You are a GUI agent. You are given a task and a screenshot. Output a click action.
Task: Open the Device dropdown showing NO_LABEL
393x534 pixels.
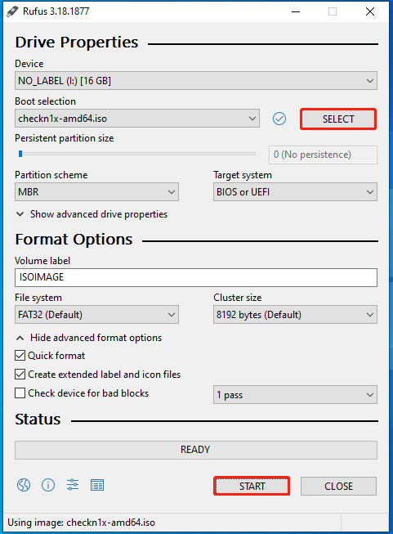click(x=196, y=81)
